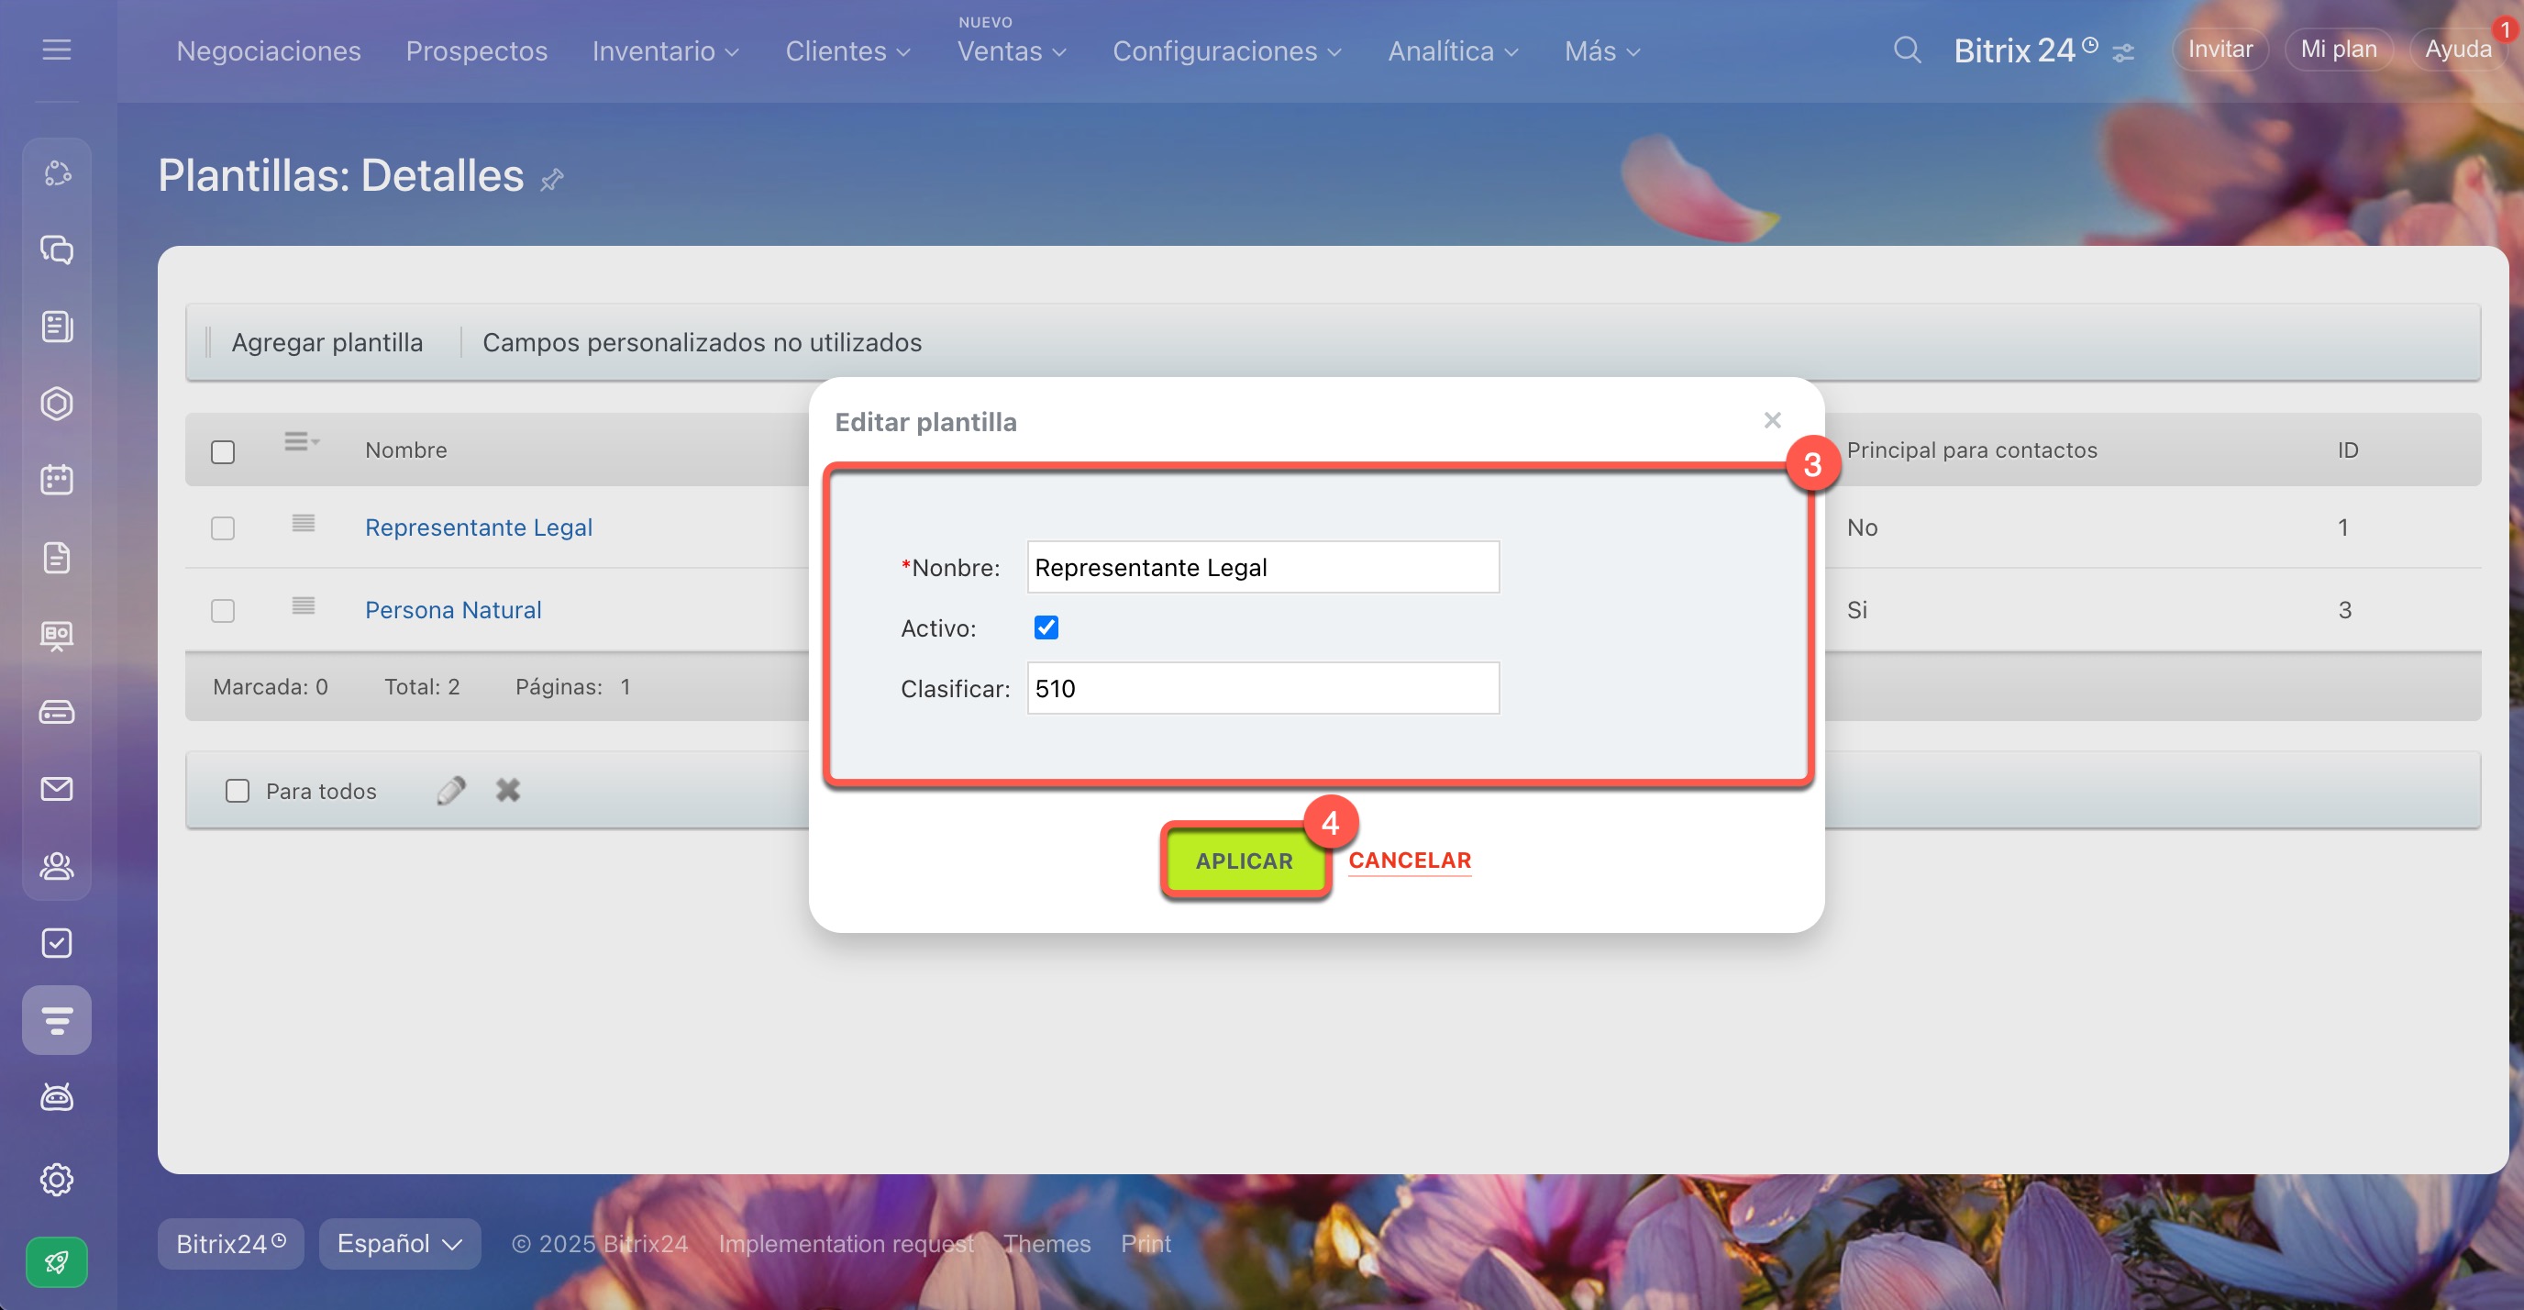Click the Bitrix24 footer button
Viewport: 2524px width, 1310px height.
pos(231,1243)
